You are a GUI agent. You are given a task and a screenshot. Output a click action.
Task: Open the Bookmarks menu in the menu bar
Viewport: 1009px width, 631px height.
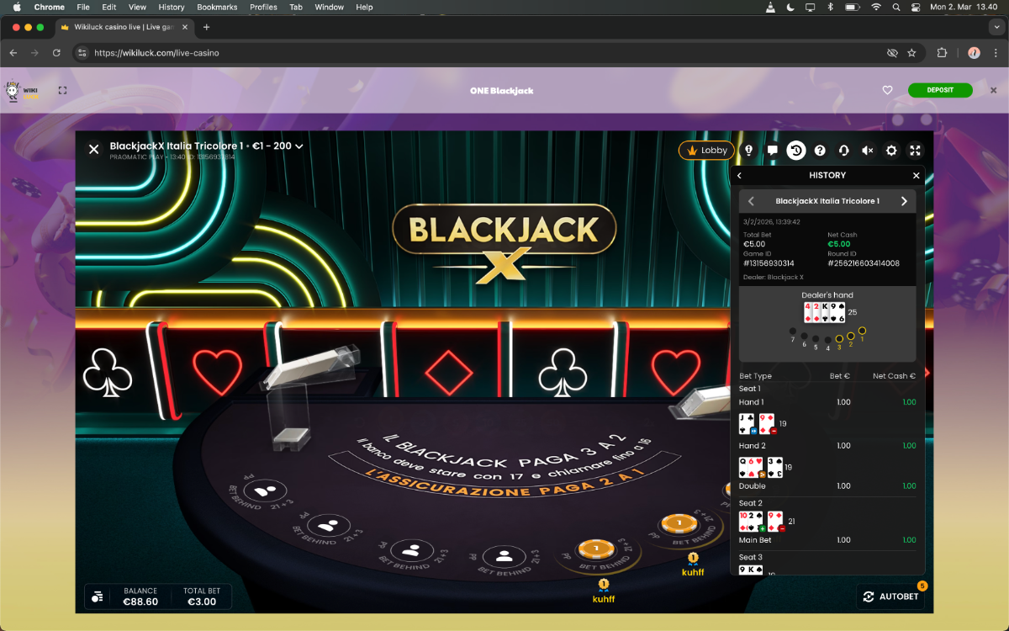217,7
